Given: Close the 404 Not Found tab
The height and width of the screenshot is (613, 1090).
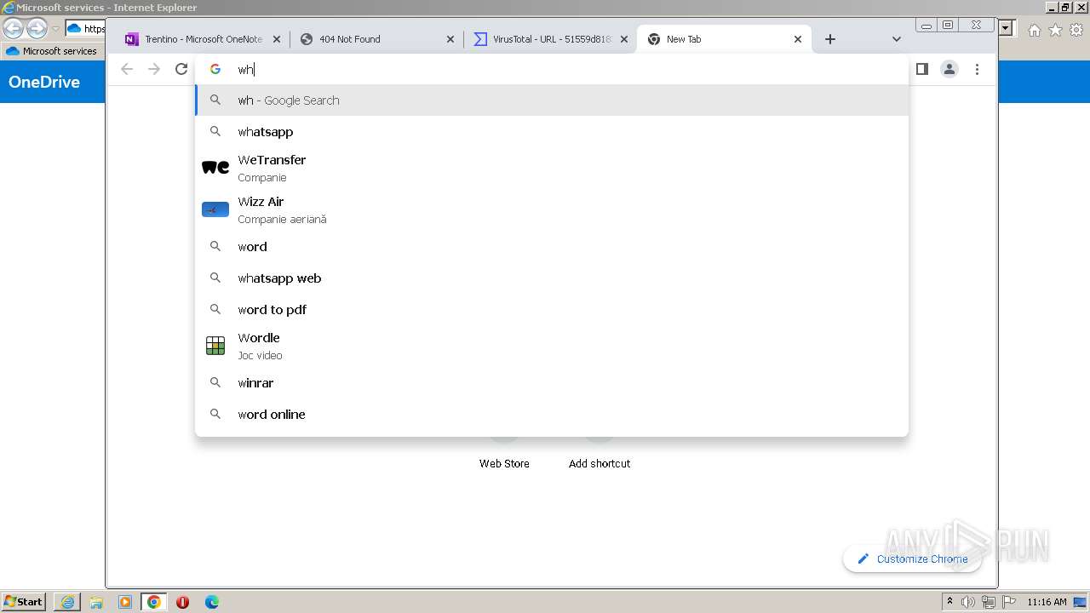Looking at the screenshot, I should point(450,39).
